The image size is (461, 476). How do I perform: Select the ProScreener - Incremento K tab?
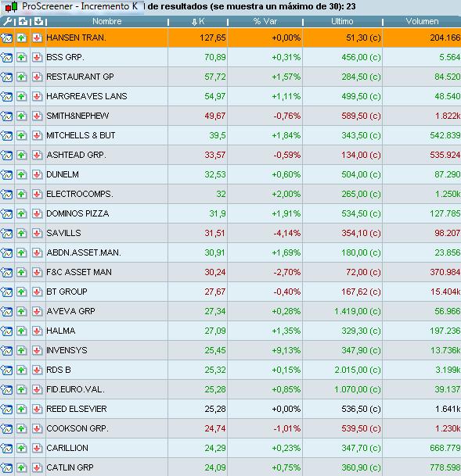(72, 6)
